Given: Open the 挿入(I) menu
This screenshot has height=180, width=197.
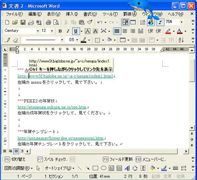Looking at the screenshot, I should (x=72, y=14).
